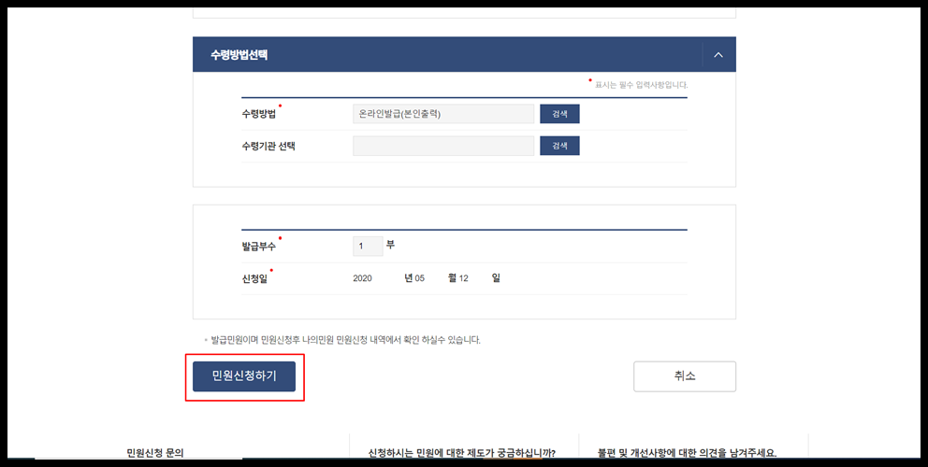Submit with the 민원신청하기 button
Screen dimensions: 928x467
(x=244, y=376)
